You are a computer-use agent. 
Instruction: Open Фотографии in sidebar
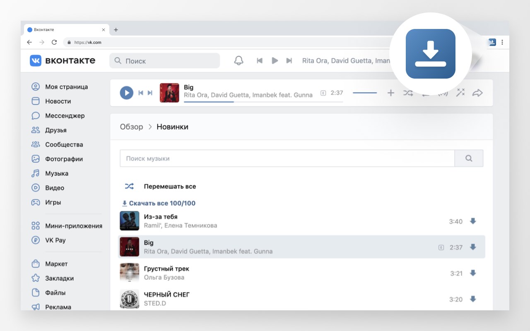pyautogui.click(x=57, y=159)
